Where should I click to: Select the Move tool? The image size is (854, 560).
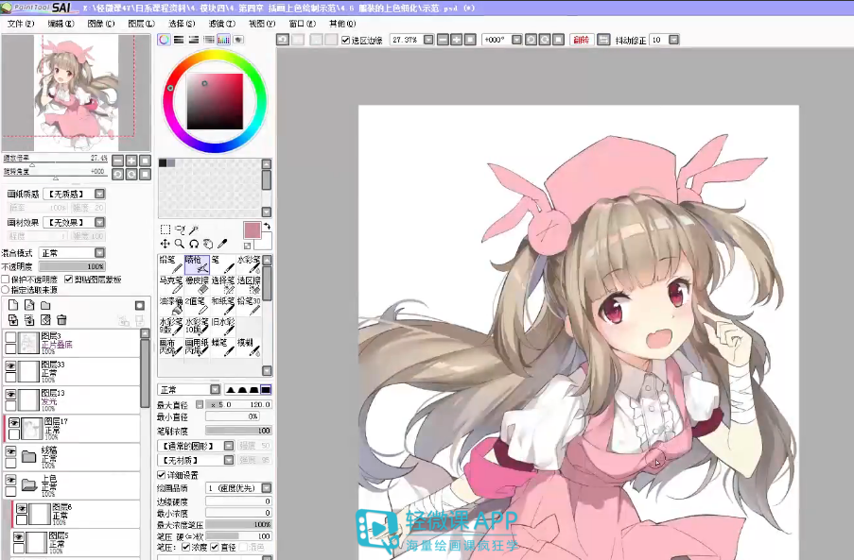(165, 244)
